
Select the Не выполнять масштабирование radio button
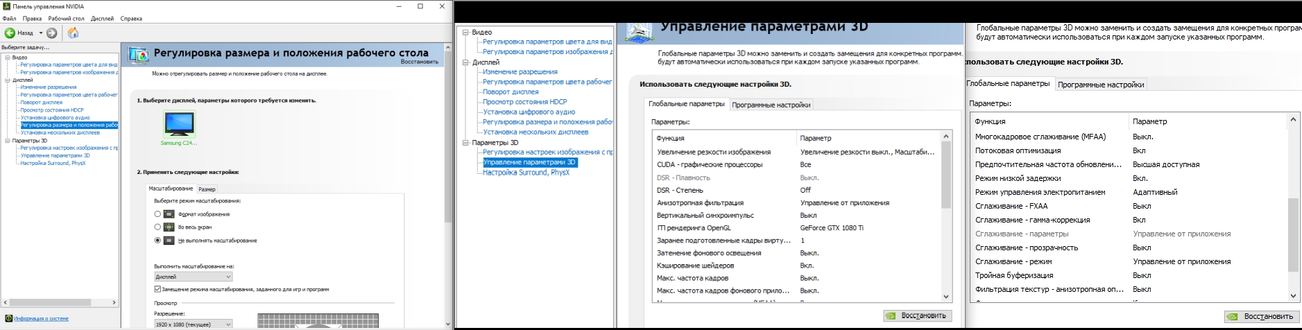(157, 241)
